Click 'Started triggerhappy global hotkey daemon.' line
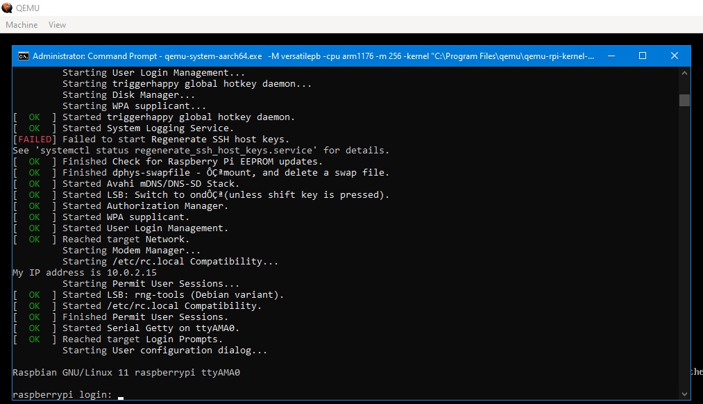Image resolution: width=703 pixels, height=404 pixels. (178, 117)
